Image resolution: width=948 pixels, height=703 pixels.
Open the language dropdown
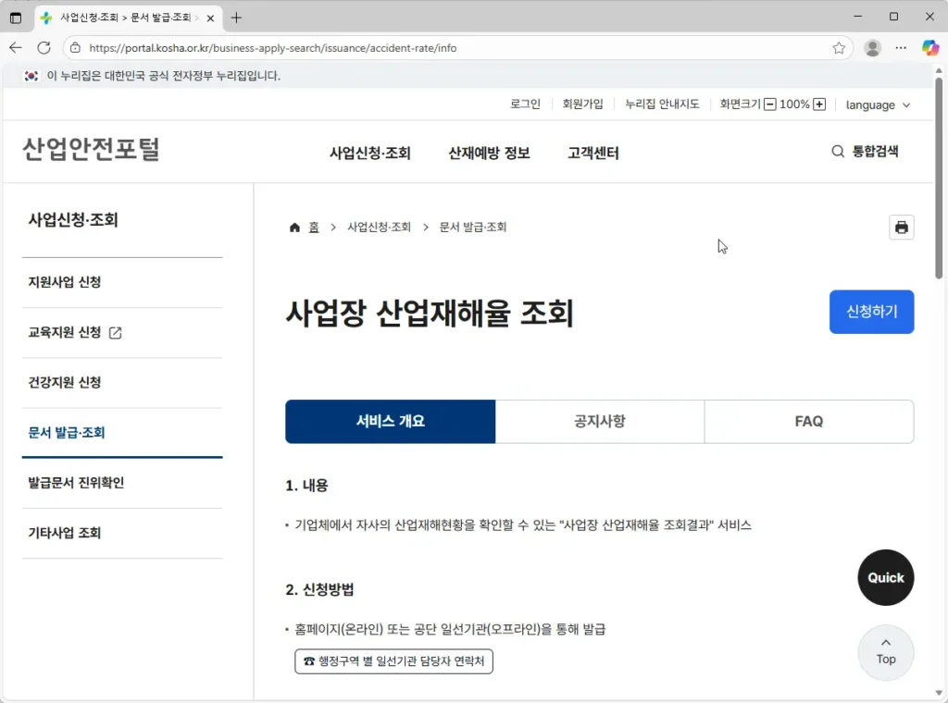[876, 105]
